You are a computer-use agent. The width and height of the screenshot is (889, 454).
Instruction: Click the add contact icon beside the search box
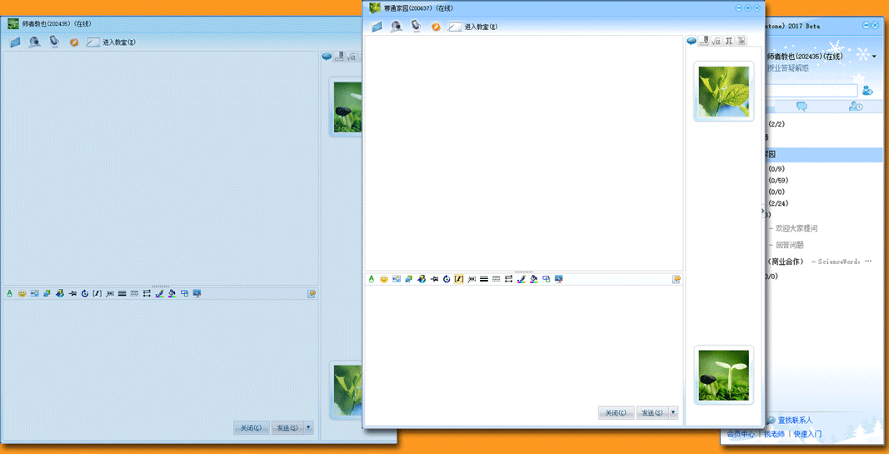click(x=867, y=90)
